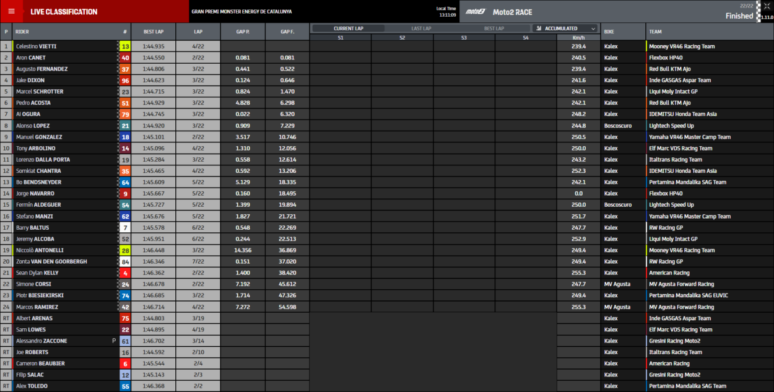Click the BEST LAP column header
Image resolution: width=774 pixels, height=392 pixels.
click(154, 32)
